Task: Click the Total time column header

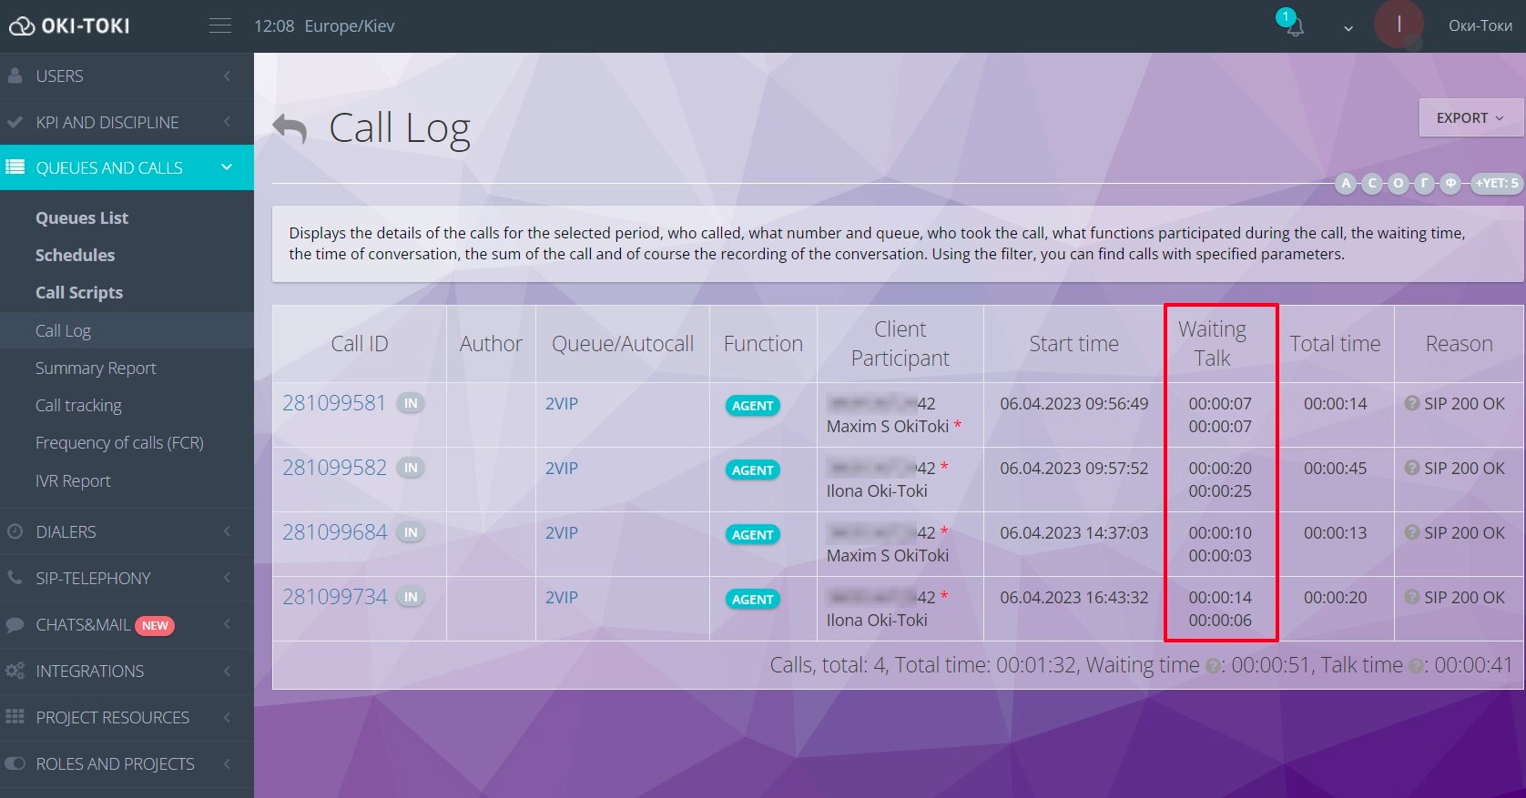Action: [1335, 343]
